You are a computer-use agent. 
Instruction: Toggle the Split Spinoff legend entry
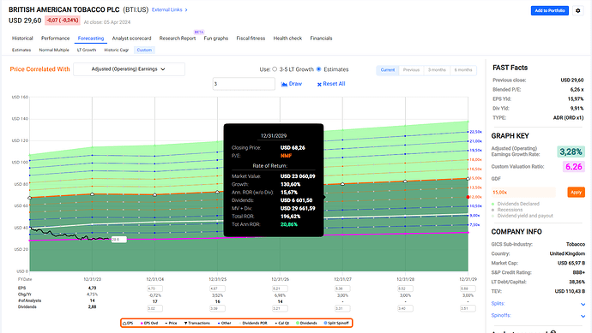(336, 324)
